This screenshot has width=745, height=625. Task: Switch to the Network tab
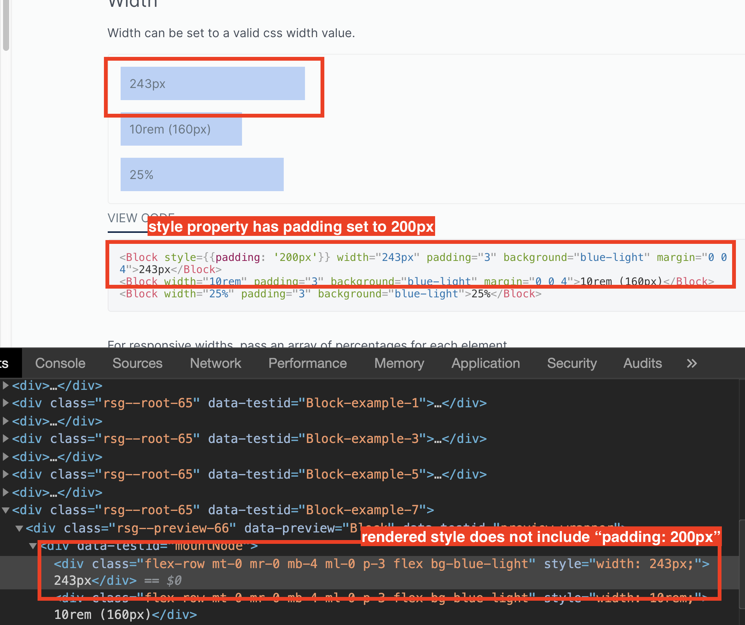coord(215,363)
